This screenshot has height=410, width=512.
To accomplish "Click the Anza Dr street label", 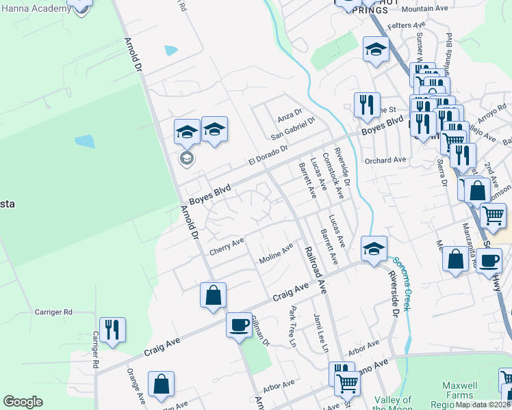I will point(290,115).
